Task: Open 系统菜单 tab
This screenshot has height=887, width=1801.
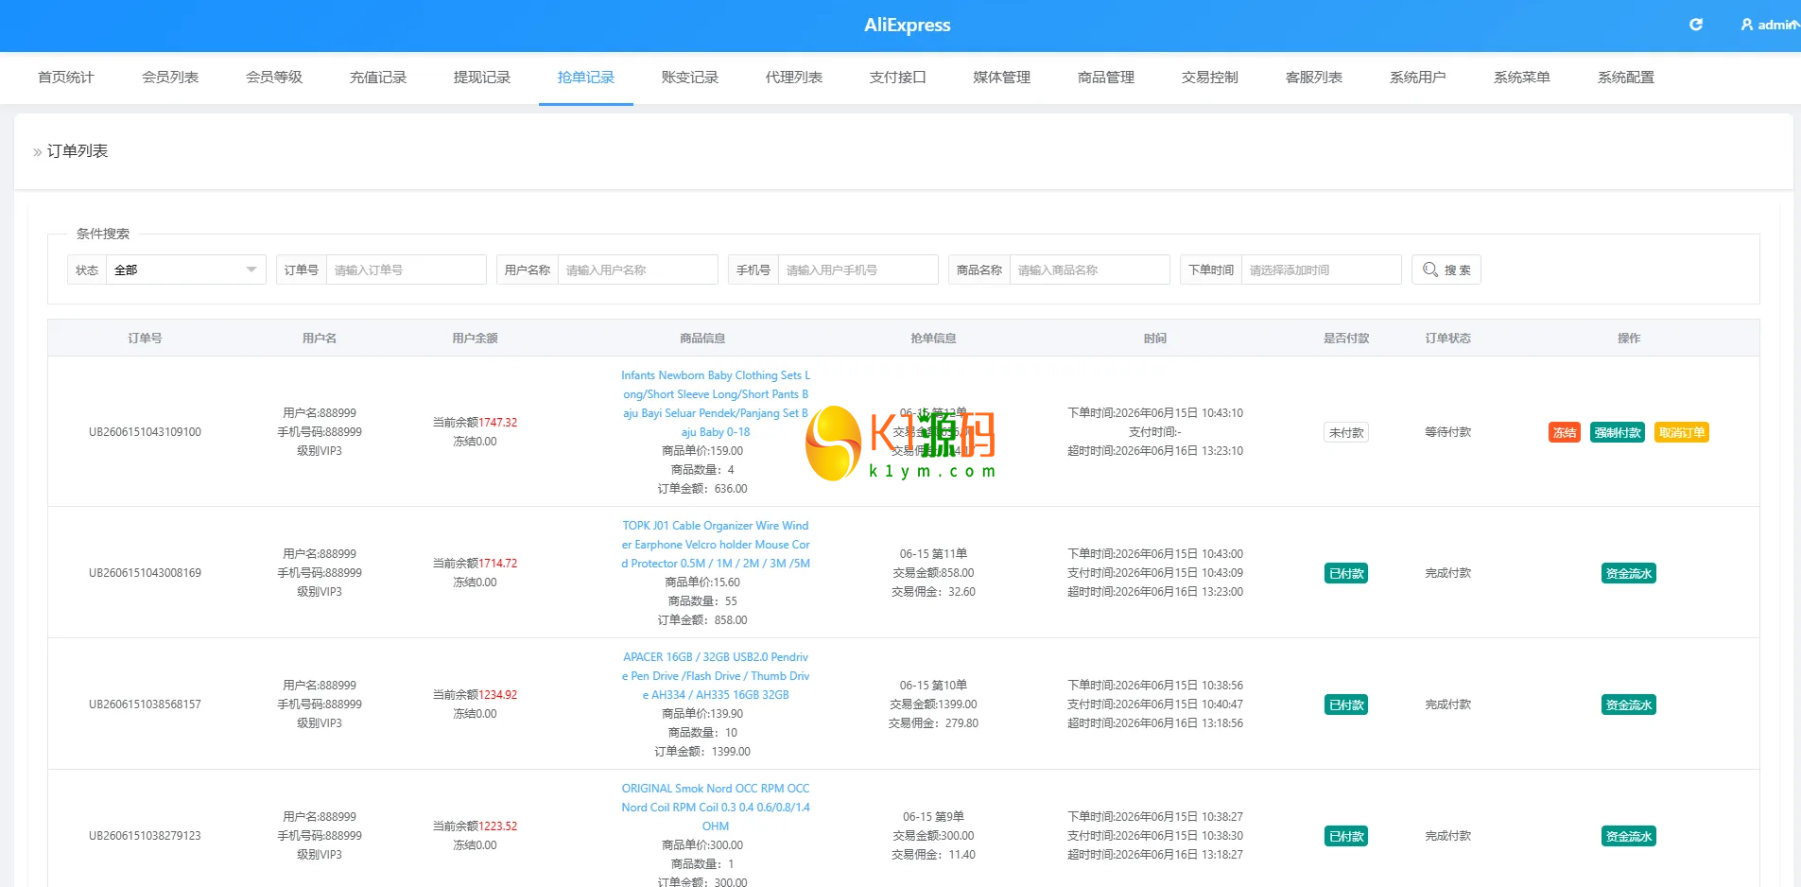Action: click(x=1522, y=78)
